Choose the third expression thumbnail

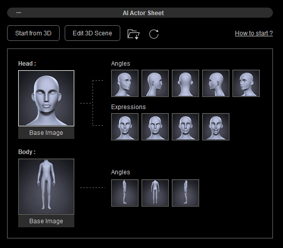pyautogui.click(x=185, y=127)
